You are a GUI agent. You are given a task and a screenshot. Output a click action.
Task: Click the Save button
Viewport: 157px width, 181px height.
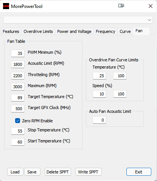(x=32, y=172)
